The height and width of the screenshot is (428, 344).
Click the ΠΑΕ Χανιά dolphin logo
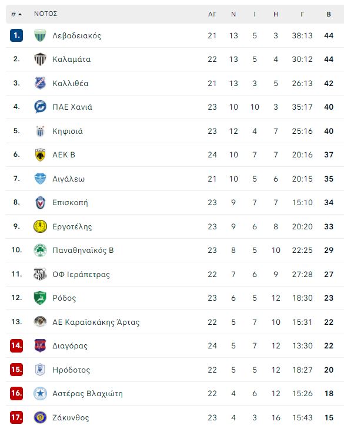click(40, 107)
